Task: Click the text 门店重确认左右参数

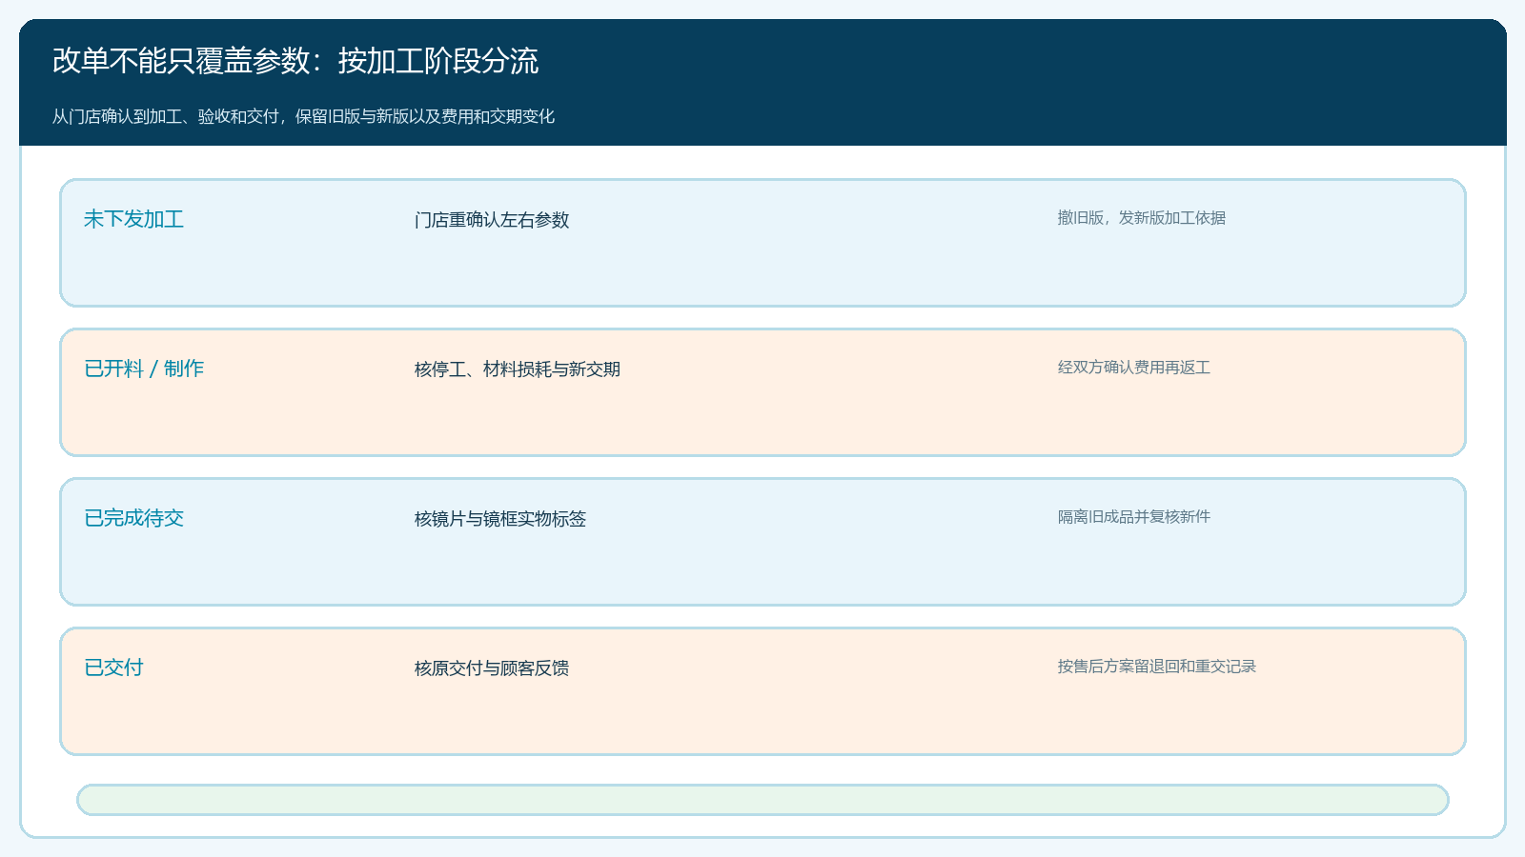Action: (492, 220)
